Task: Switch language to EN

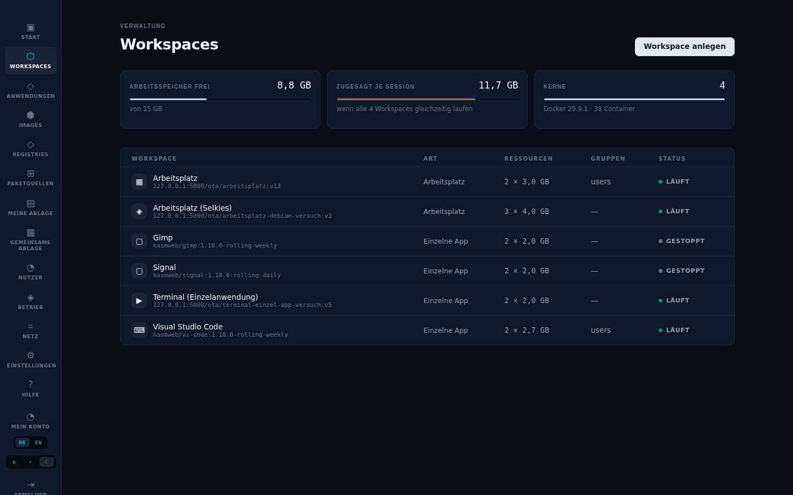Action: coord(39,443)
